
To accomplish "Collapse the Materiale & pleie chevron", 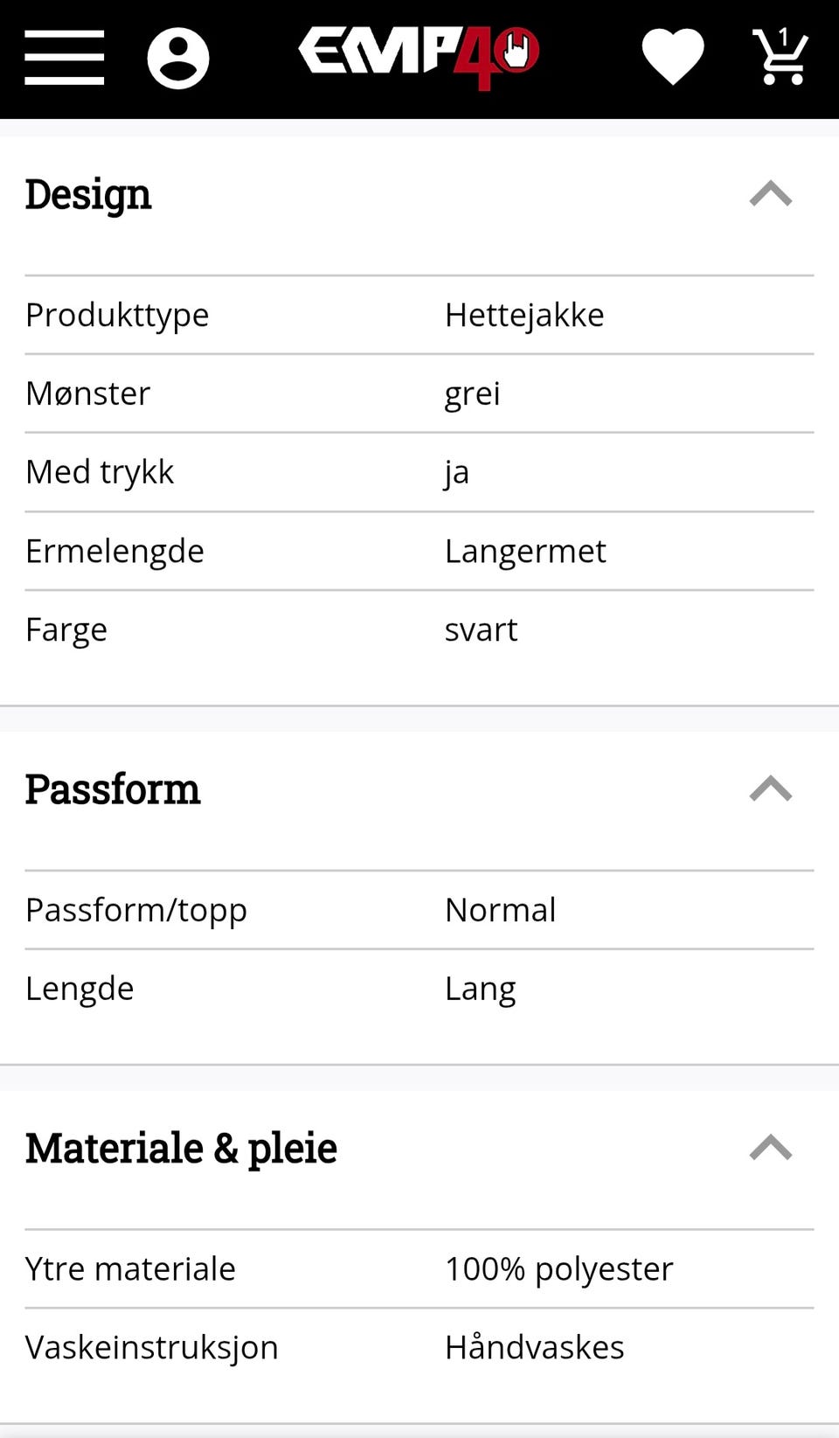I will click(771, 1148).
